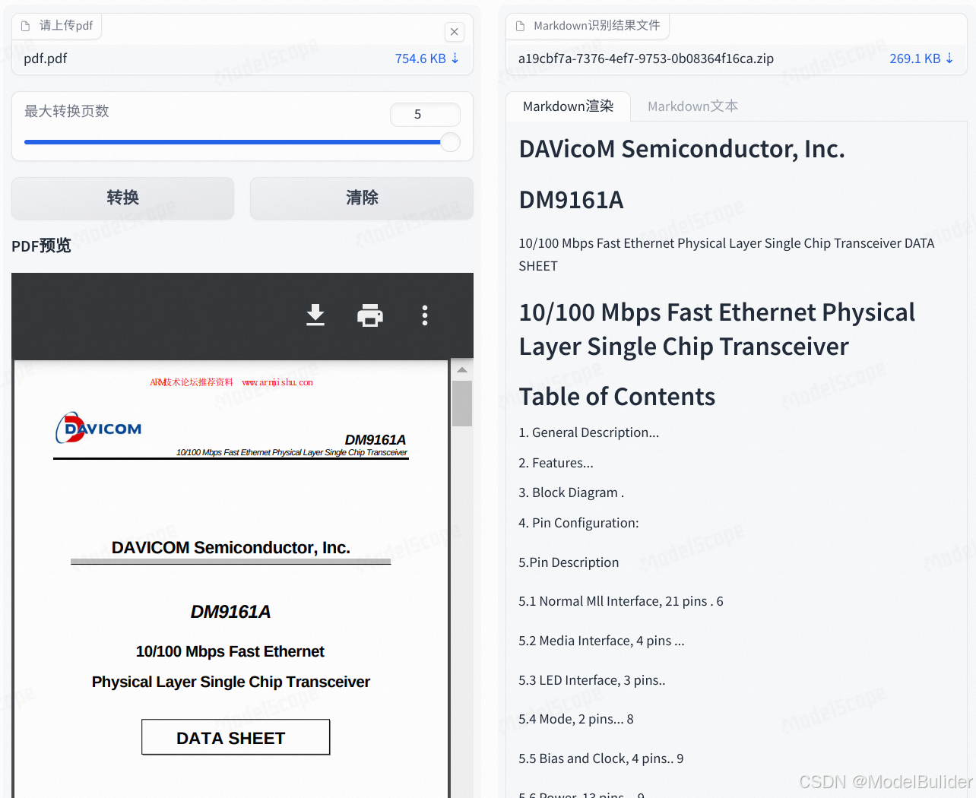Click '5.2 Media Interface, 4 pins' entry

click(601, 641)
